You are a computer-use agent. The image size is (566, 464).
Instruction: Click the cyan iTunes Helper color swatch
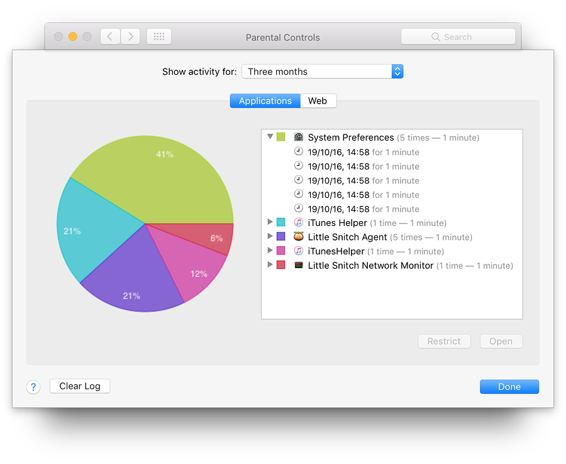point(281,222)
